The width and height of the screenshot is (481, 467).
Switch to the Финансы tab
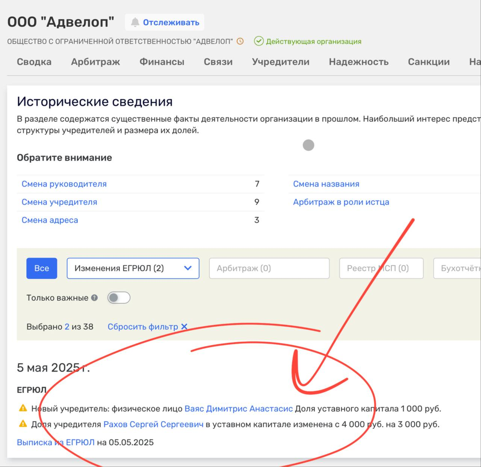[x=162, y=62]
